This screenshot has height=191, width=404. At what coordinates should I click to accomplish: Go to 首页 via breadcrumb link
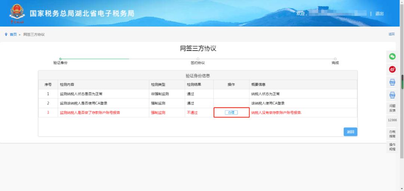click(x=13, y=34)
